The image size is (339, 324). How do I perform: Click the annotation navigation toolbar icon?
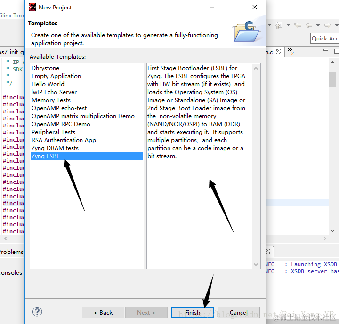279,25
